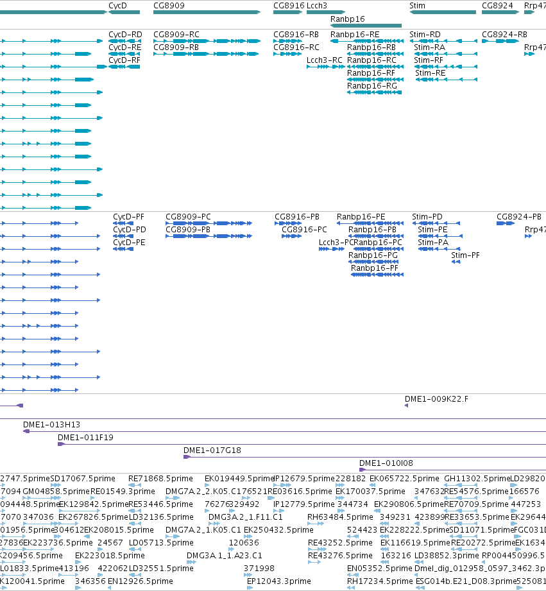Viewport: 546px width, 591px height.
Task: Click EST label RE71868.5prime
Action: 160,478
